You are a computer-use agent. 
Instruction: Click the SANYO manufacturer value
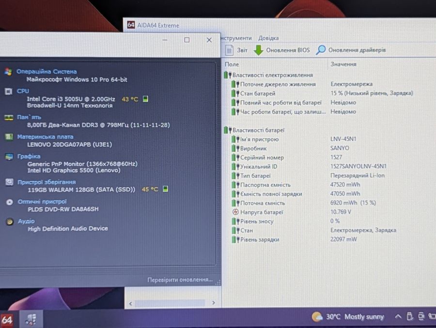(340, 148)
